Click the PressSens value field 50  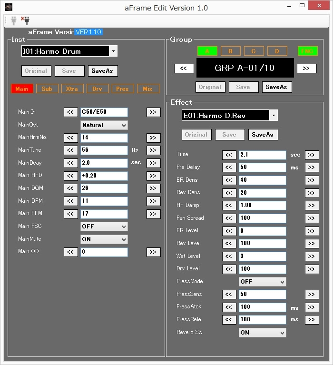pyautogui.click(x=263, y=295)
